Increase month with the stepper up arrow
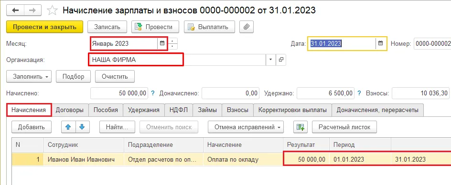 [172, 41]
